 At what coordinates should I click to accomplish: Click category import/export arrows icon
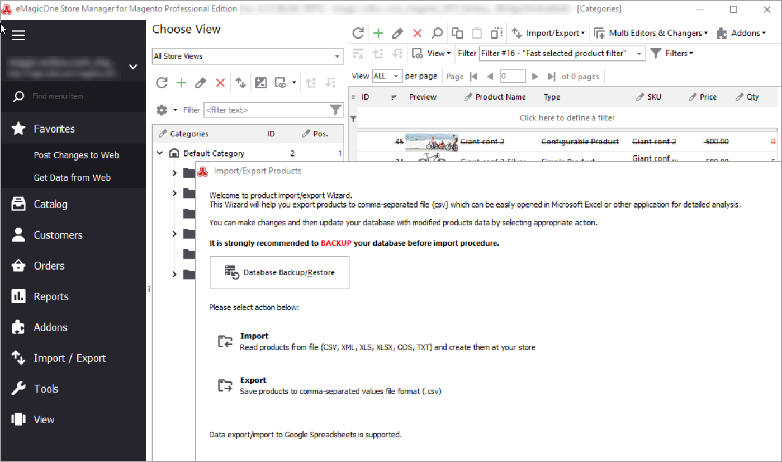(x=240, y=83)
